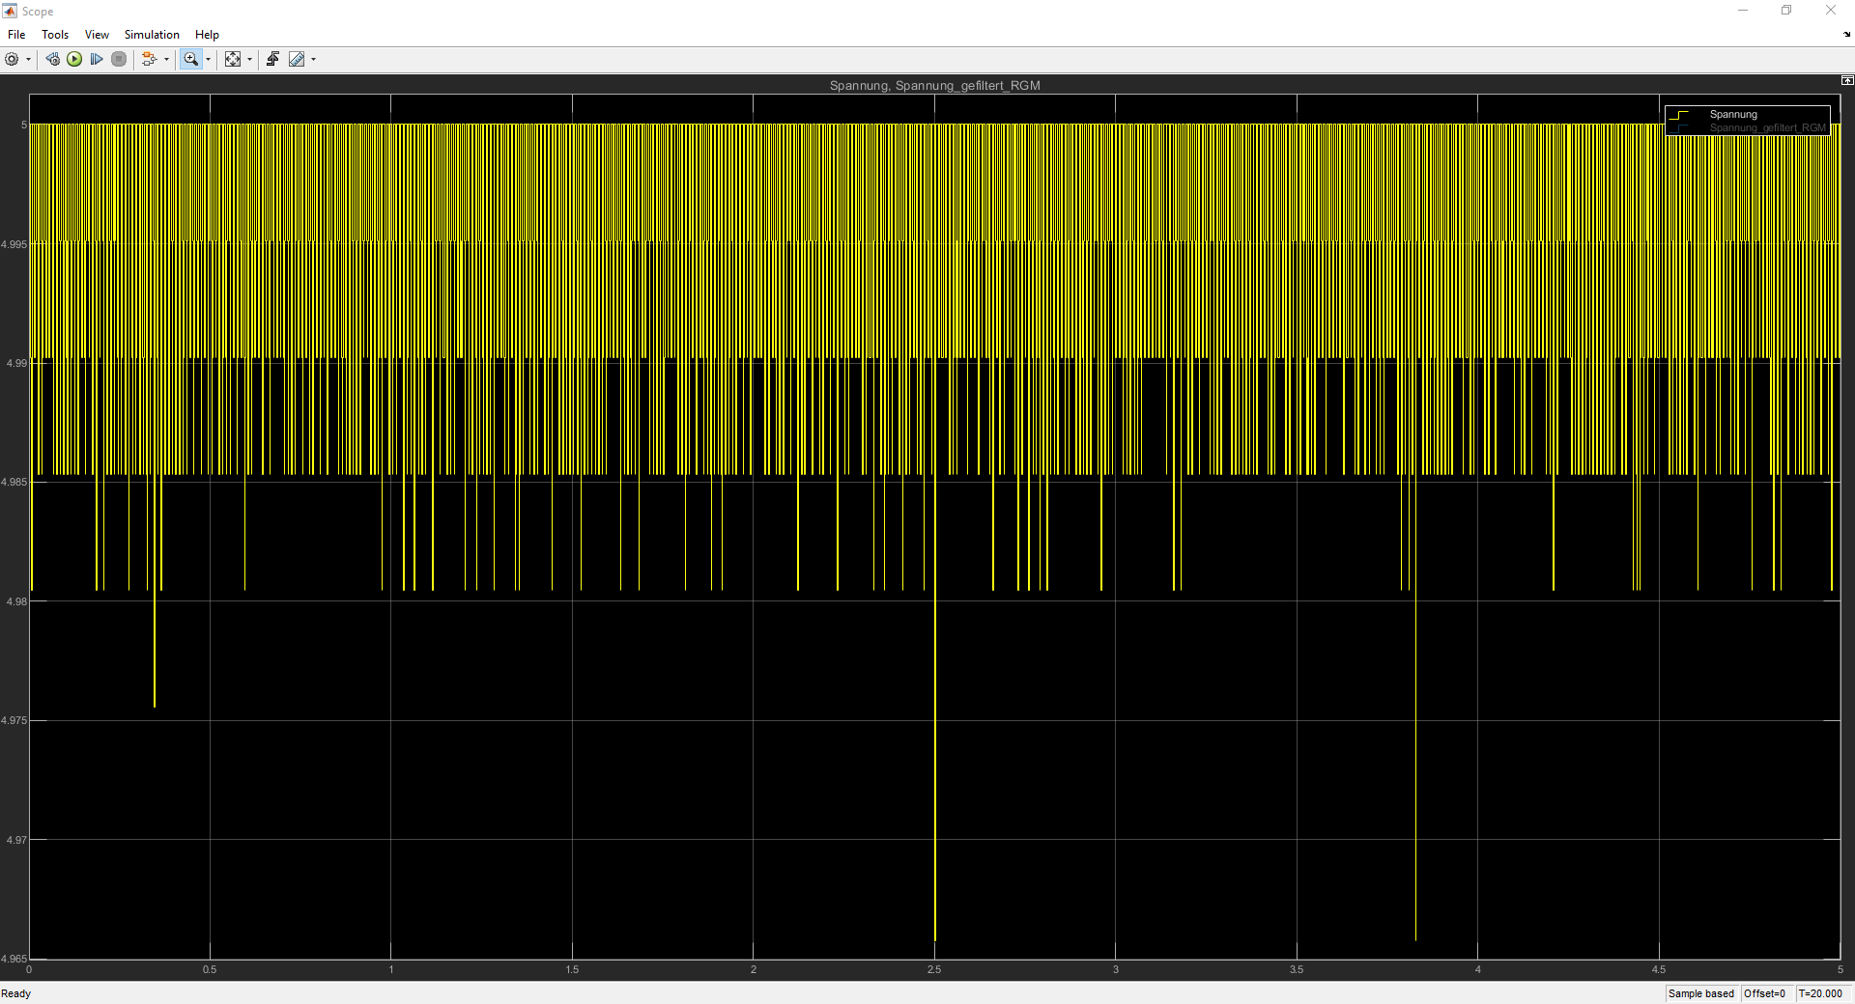This screenshot has height=1004, width=1855.
Task: Expand the Zoom tool dropdown arrow
Action: [208, 60]
